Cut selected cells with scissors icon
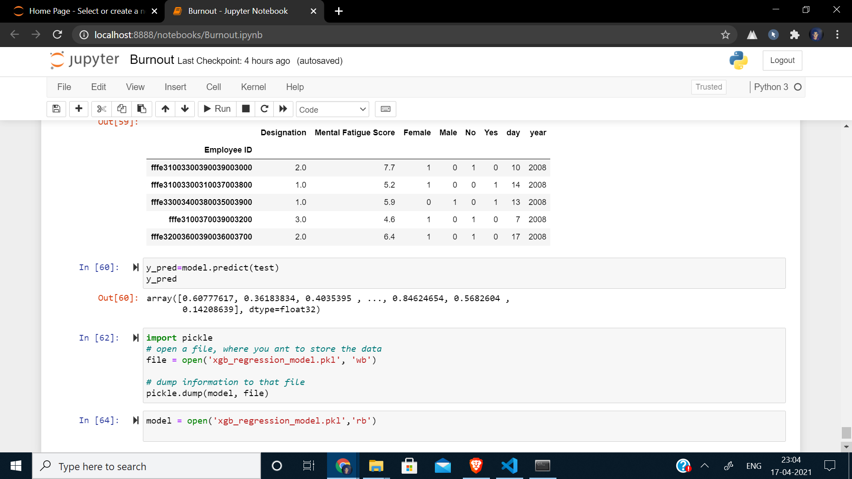Image resolution: width=852 pixels, height=479 pixels. pos(102,109)
